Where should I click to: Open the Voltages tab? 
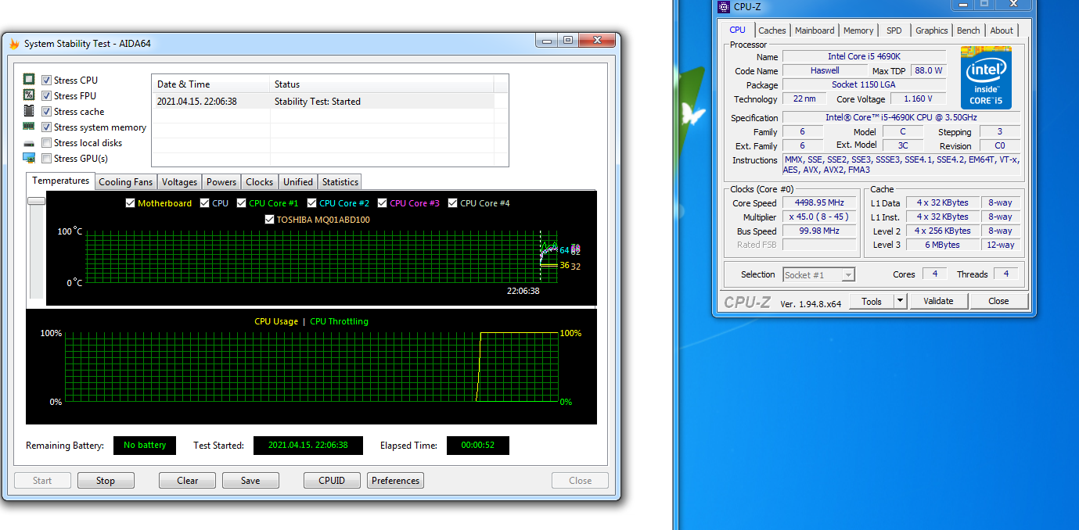tap(179, 182)
